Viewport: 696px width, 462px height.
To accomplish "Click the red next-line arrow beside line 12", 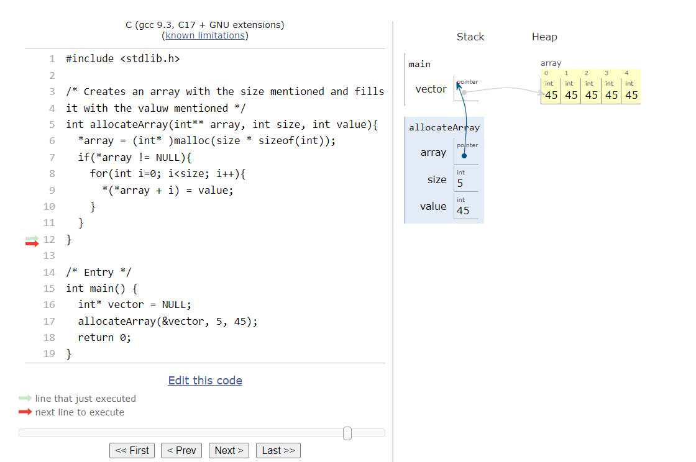I will 32,243.
